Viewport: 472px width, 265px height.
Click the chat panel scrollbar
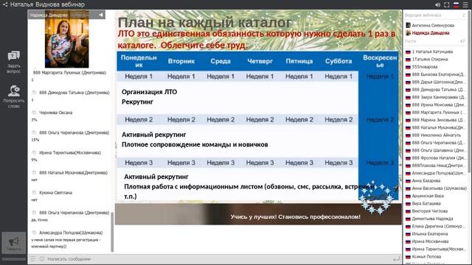[x=112, y=232]
